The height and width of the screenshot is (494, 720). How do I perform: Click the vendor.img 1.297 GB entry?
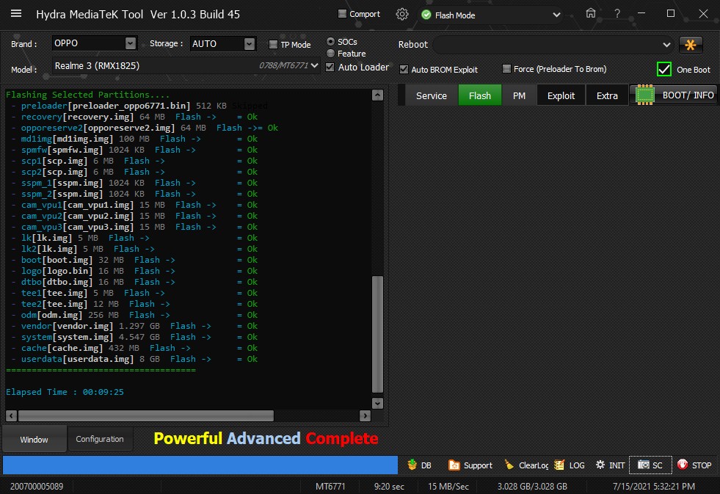click(134, 326)
